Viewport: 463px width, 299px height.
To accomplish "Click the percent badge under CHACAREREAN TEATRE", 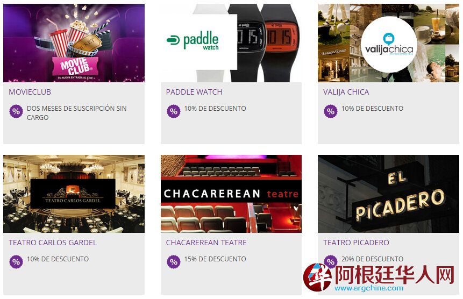I will pos(174,262).
